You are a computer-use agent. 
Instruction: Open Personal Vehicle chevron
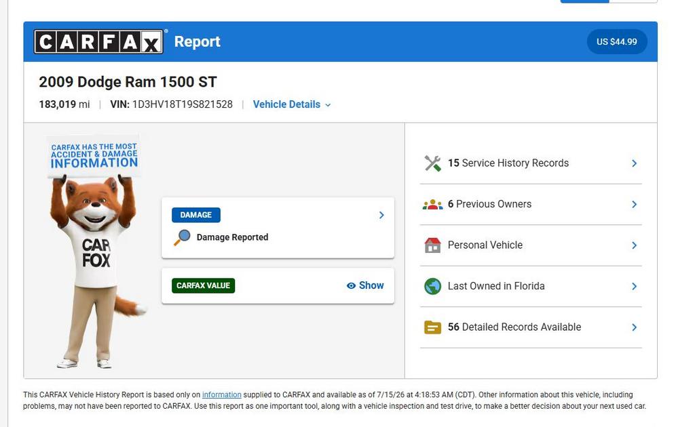(635, 245)
